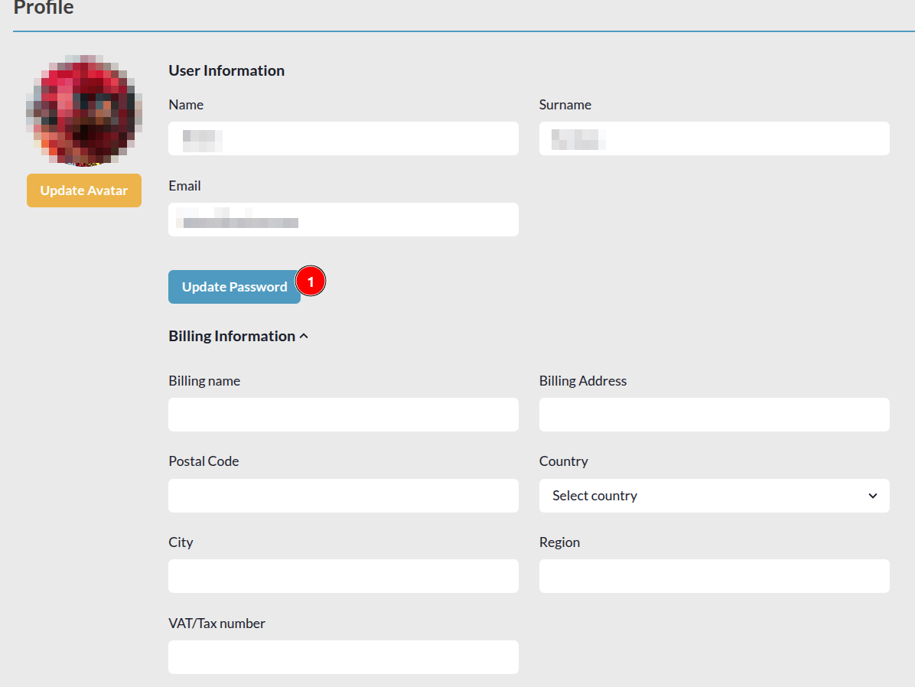This screenshot has height=687, width=915.
Task: Click the City input field
Action: 343,576
